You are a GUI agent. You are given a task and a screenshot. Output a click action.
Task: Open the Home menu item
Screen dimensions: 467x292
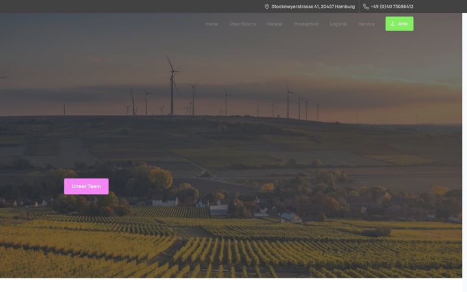(x=211, y=24)
